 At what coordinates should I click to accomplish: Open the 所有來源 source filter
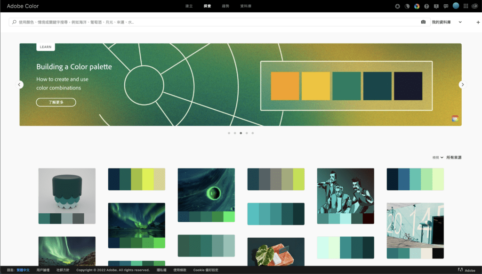(453, 157)
